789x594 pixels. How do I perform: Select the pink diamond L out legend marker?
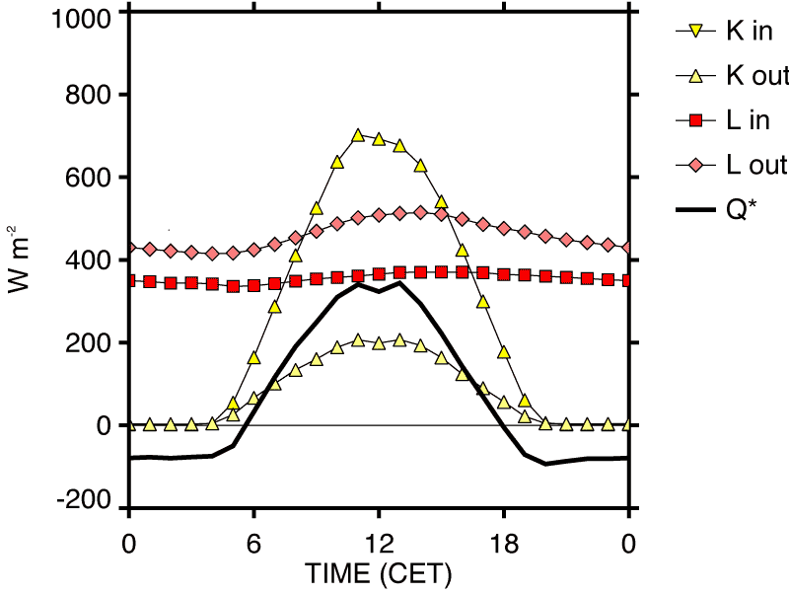click(x=694, y=165)
